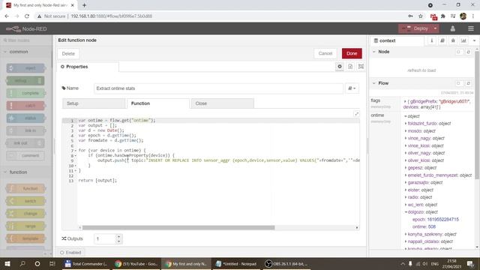Increase the Outputs count stepper
This screenshot has width=480, height=270.
coord(118,236)
